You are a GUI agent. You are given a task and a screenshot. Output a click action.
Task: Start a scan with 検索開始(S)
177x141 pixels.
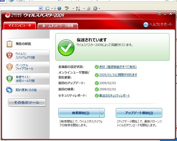click(79, 113)
